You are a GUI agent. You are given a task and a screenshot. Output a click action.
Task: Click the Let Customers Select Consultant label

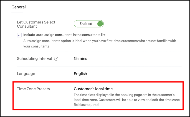[x=36, y=24]
